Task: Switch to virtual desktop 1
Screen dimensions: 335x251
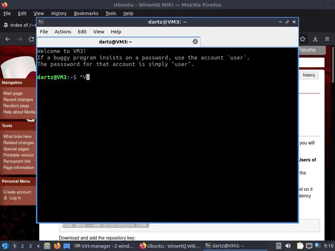Action: (x=14, y=246)
